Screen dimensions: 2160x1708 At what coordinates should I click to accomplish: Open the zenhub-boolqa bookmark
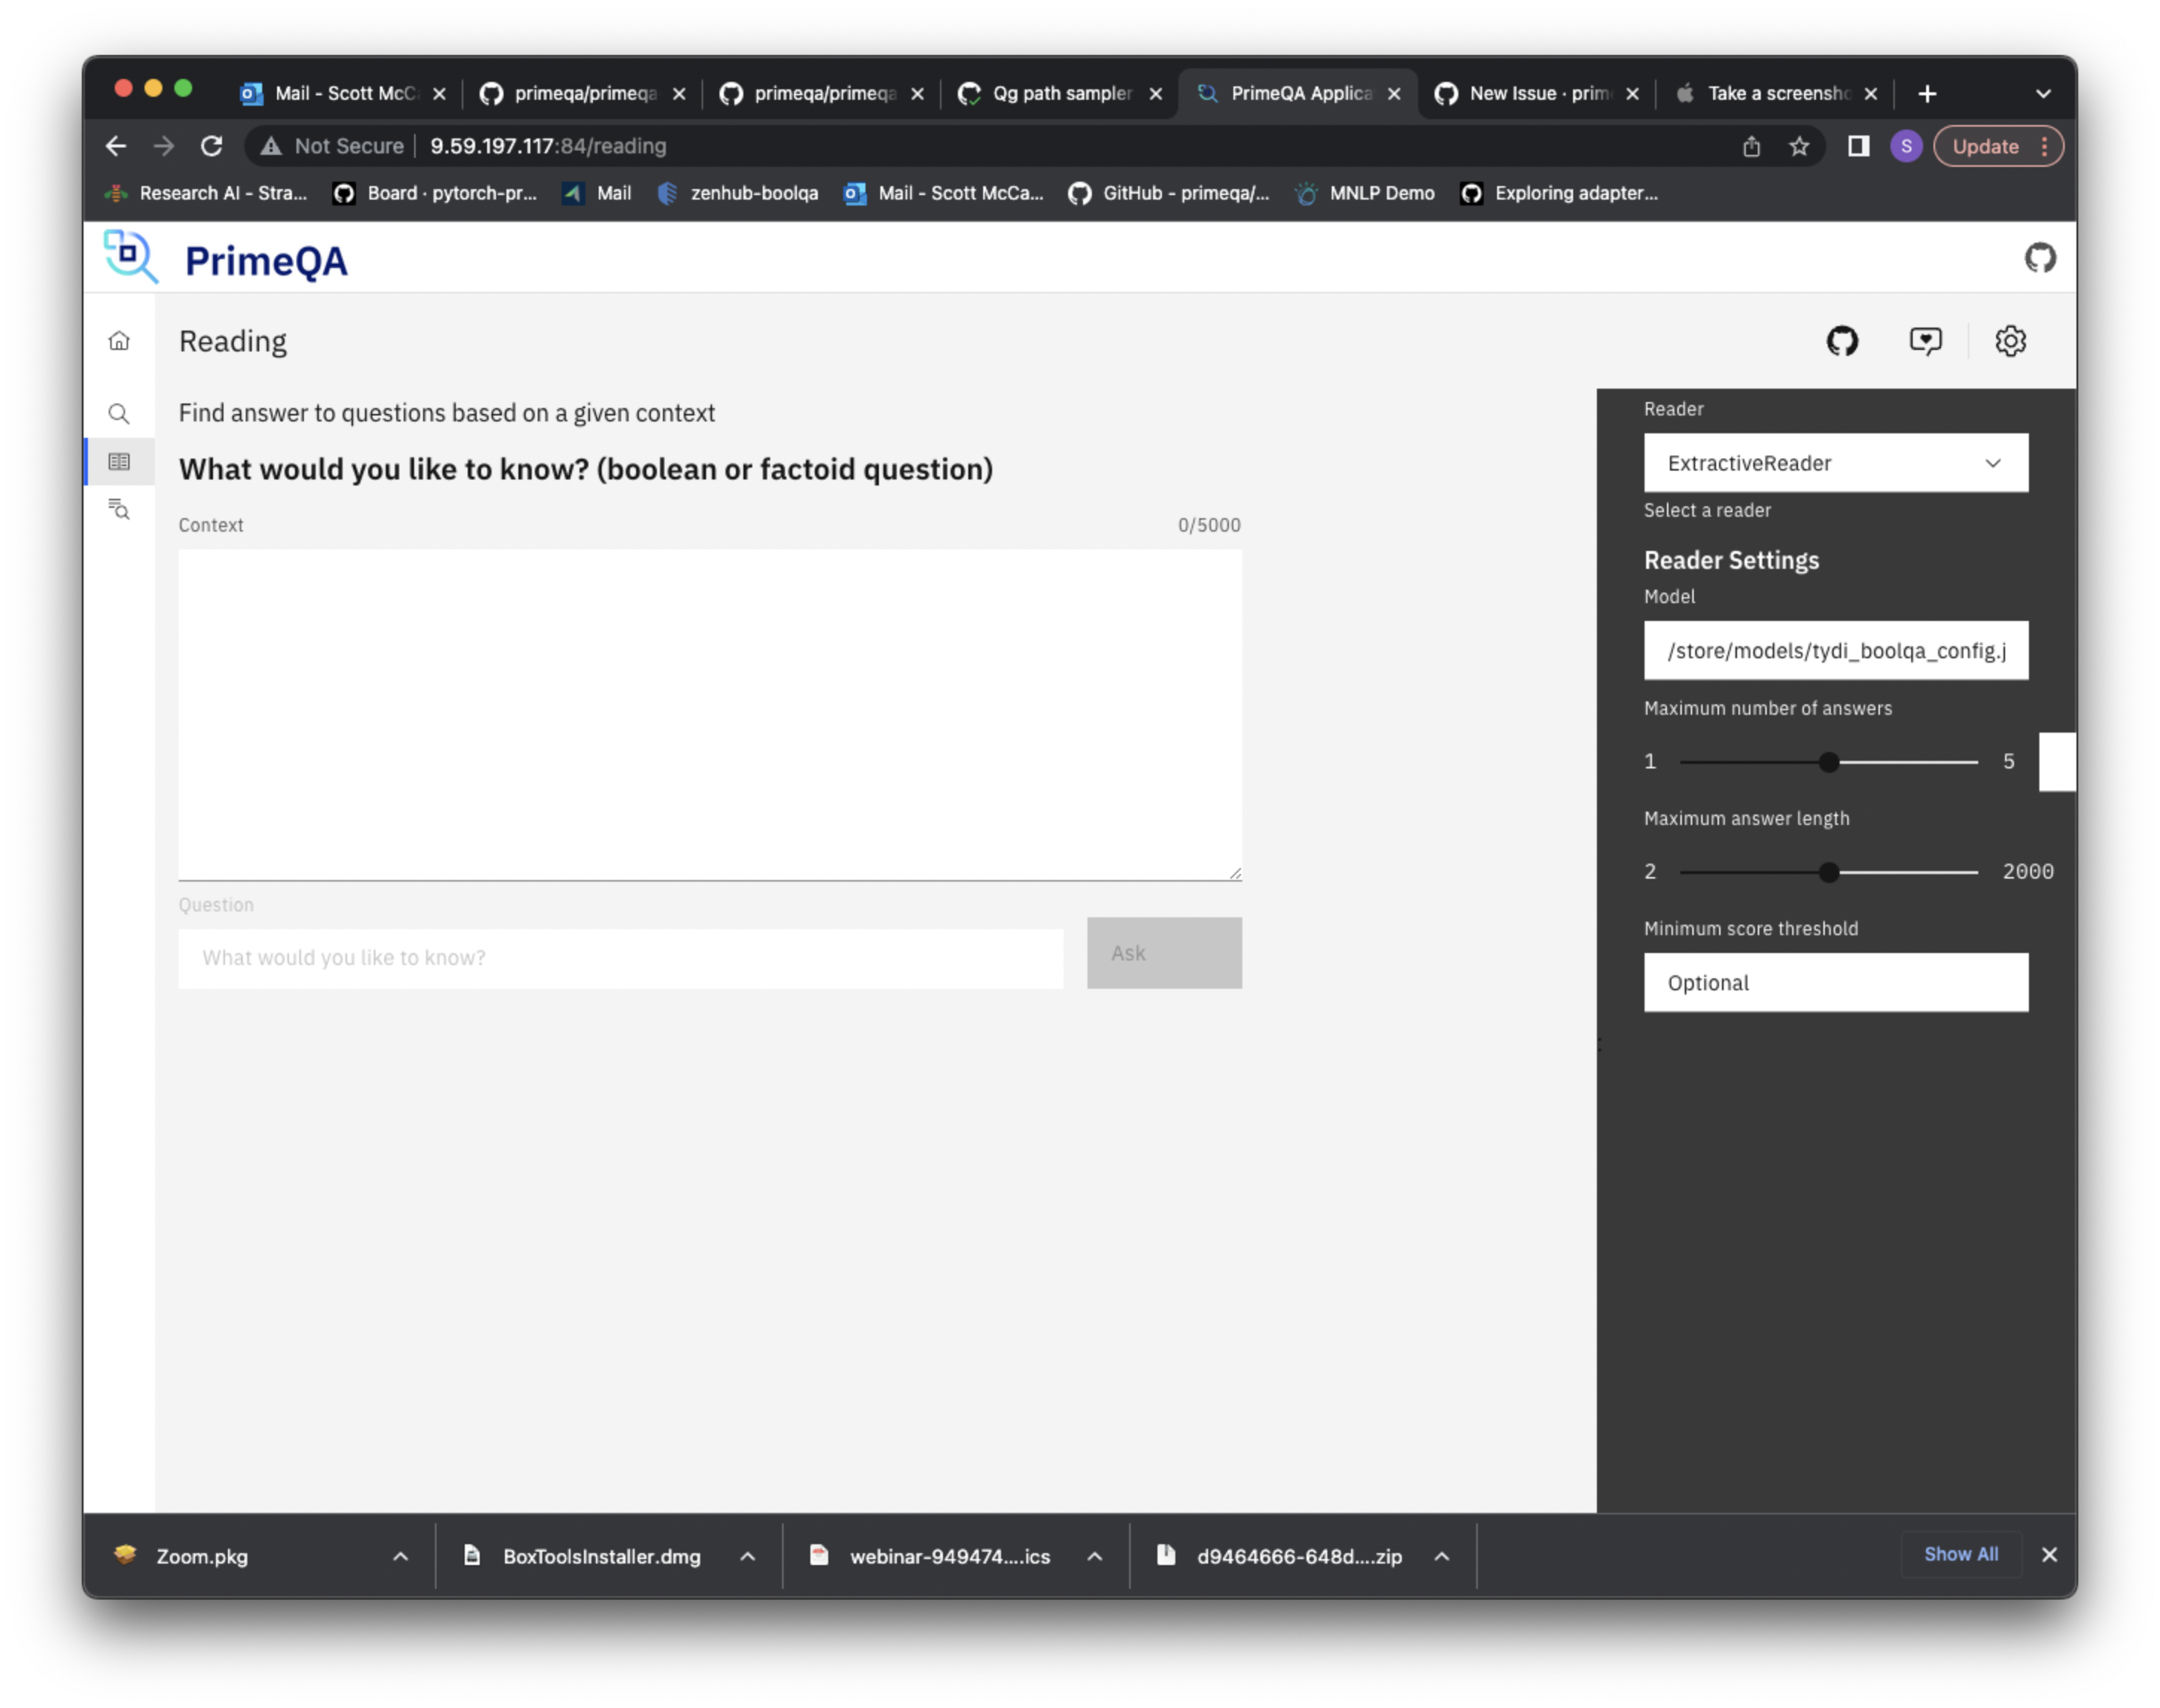pos(737,193)
